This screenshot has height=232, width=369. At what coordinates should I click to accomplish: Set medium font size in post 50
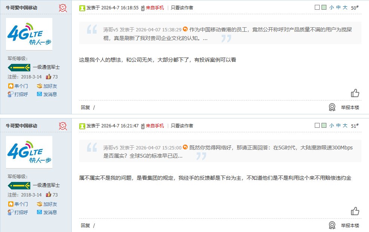(x=338, y=7)
